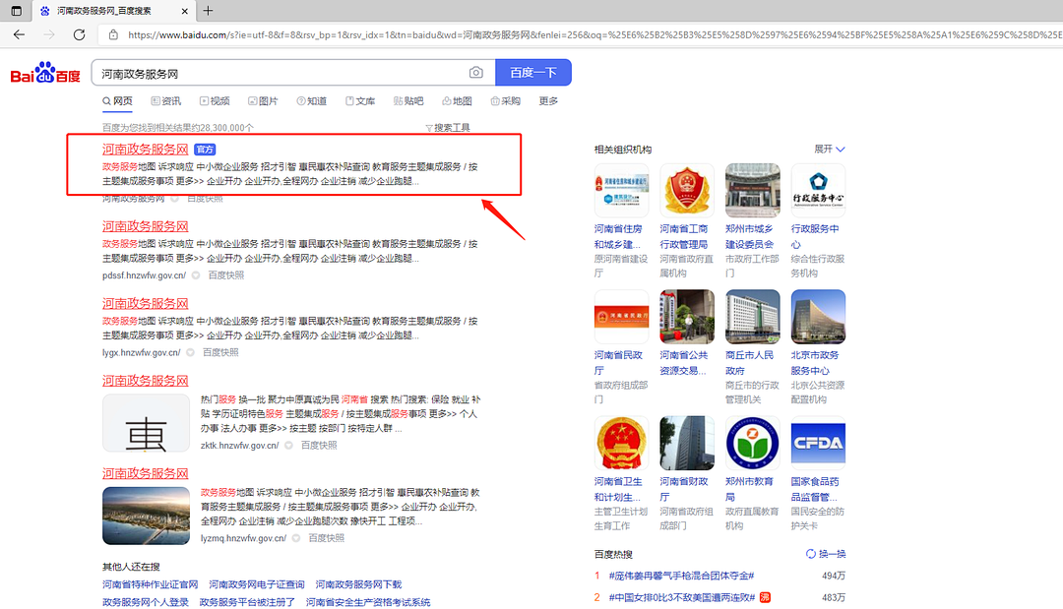Viewport: 1063px width, 609px height.
Task: Focus the Baidu search input box
Action: [281, 74]
